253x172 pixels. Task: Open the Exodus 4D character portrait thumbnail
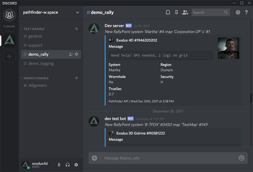(228, 48)
